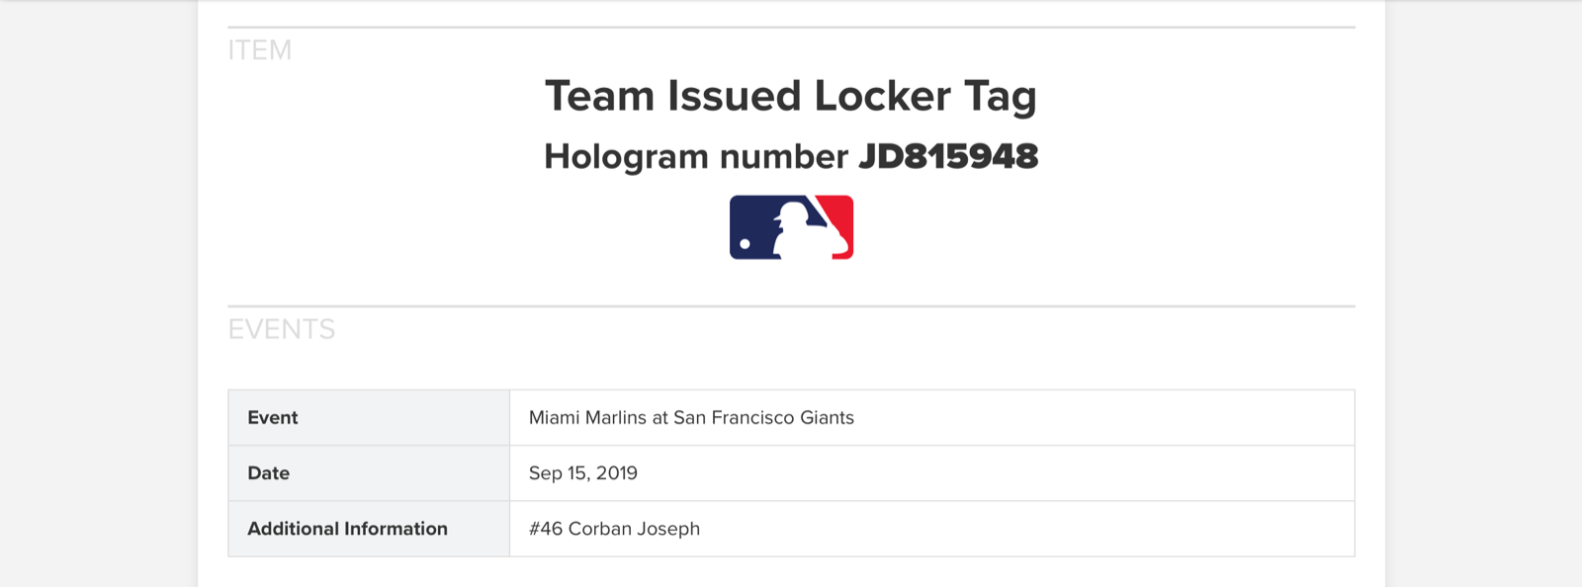Screen dimensions: 1582x587
Task: Select the Date row label
Action: (x=268, y=472)
